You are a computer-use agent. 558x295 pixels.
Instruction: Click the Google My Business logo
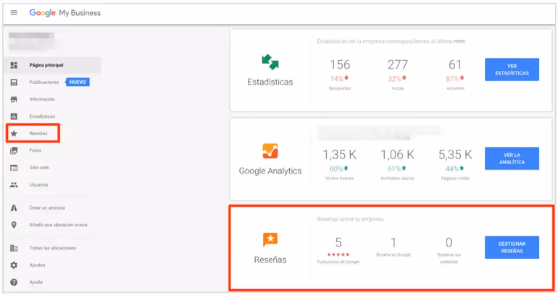click(x=64, y=13)
